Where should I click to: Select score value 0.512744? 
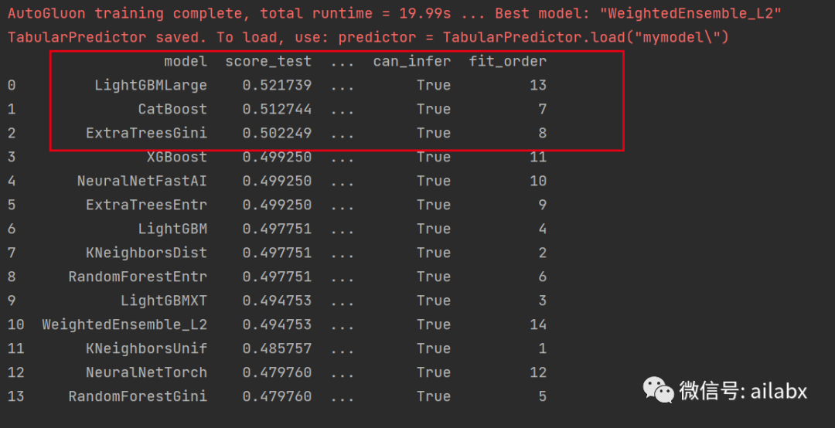click(277, 109)
